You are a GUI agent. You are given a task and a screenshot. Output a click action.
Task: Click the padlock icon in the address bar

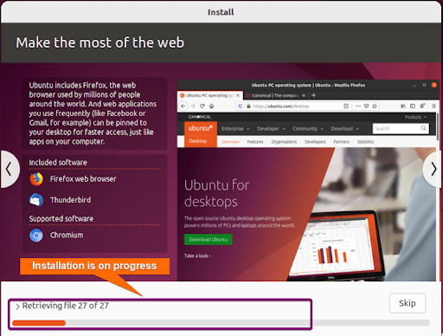point(248,107)
